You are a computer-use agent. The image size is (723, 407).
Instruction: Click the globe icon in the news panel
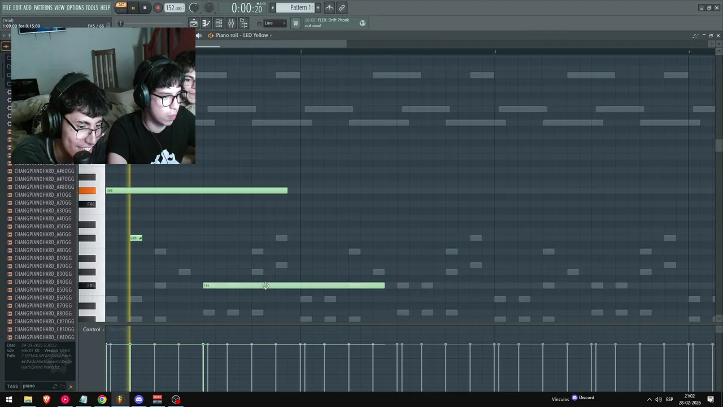pos(363,23)
